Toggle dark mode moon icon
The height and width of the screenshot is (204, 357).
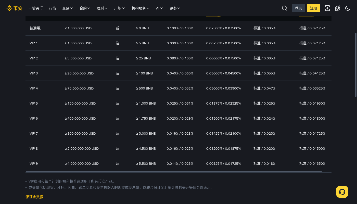[x=348, y=8]
